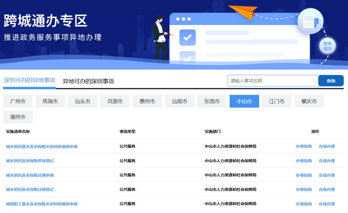Select the 潮州市 city filter
Screen dimensions: 348x213
point(18,117)
